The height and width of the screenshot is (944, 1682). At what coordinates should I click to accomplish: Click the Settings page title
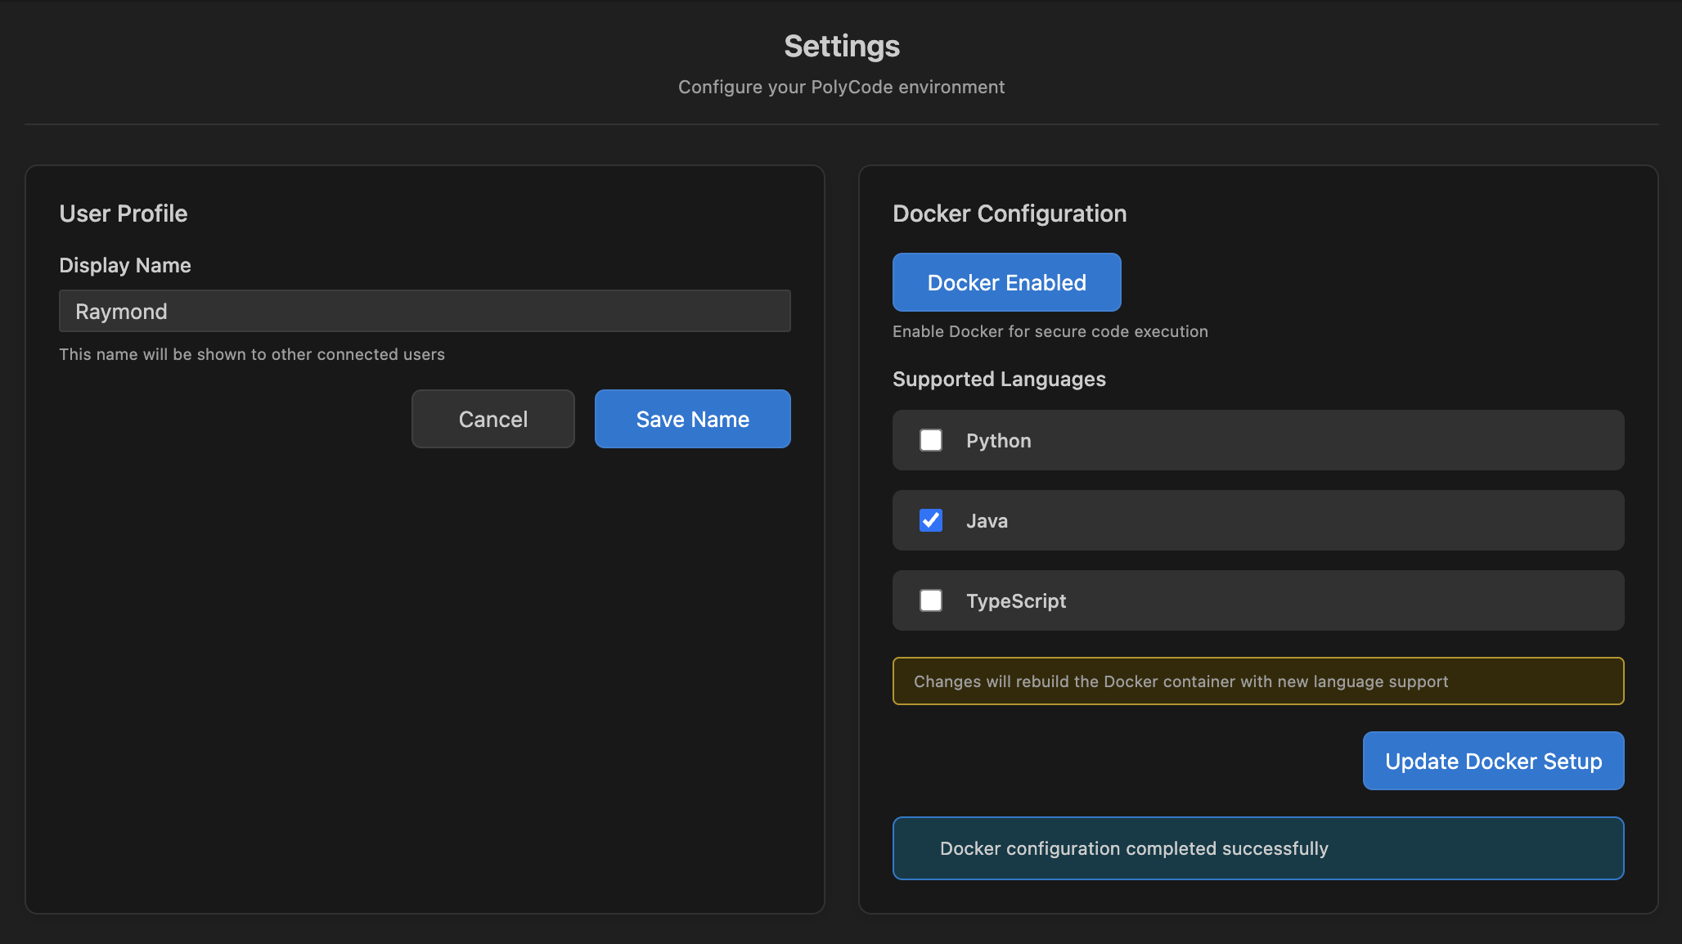click(841, 47)
